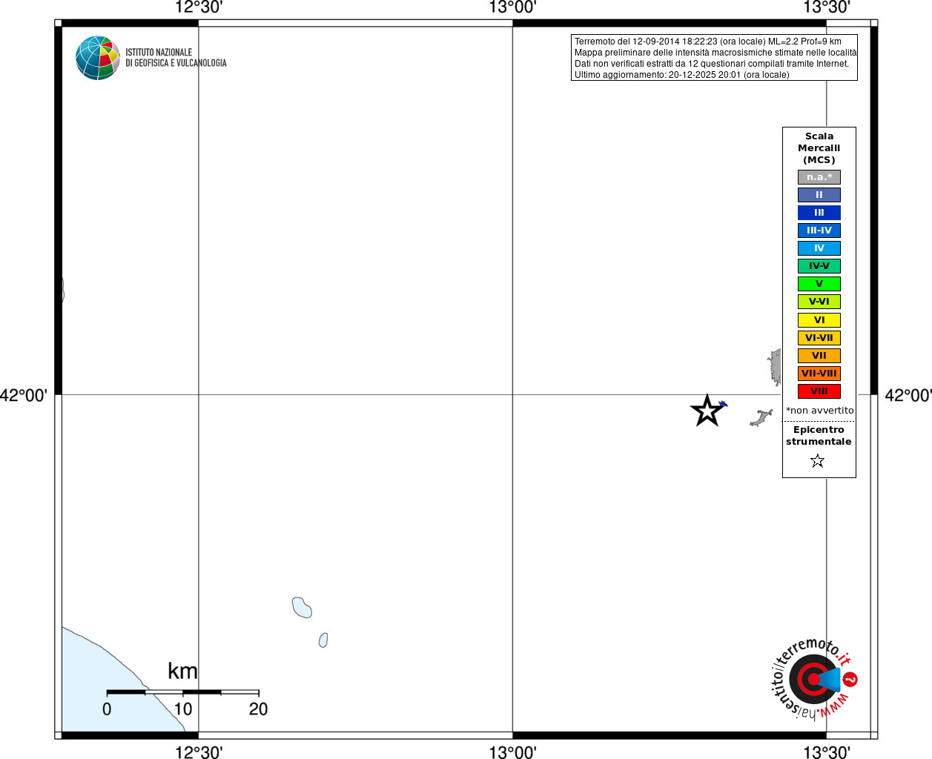932x759 pixels.
Task: Click the IV light blue legend swatch
Action: click(x=819, y=248)
